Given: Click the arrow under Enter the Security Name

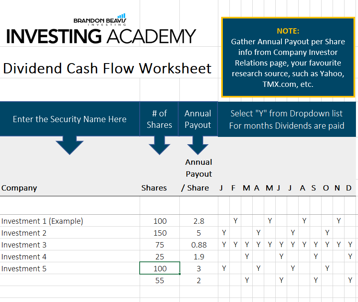Looking at the screenshot, I should [x=70, y=145].
